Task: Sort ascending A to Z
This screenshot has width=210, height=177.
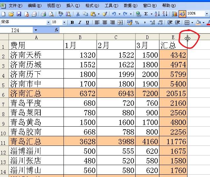Action: [x=157, y=14]
